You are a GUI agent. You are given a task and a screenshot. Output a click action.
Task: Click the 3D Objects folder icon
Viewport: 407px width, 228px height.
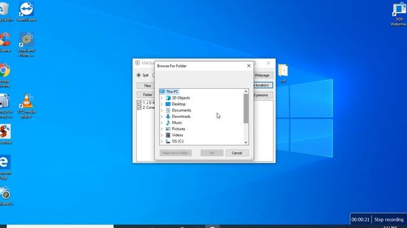click(x=168, y=98)
